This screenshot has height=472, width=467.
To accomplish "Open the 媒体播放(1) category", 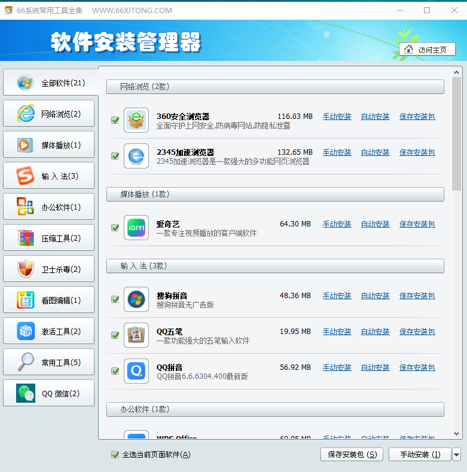I will (49, 145).
